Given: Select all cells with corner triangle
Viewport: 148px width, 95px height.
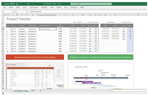Looking at the screenshot, I should point(3,15).
